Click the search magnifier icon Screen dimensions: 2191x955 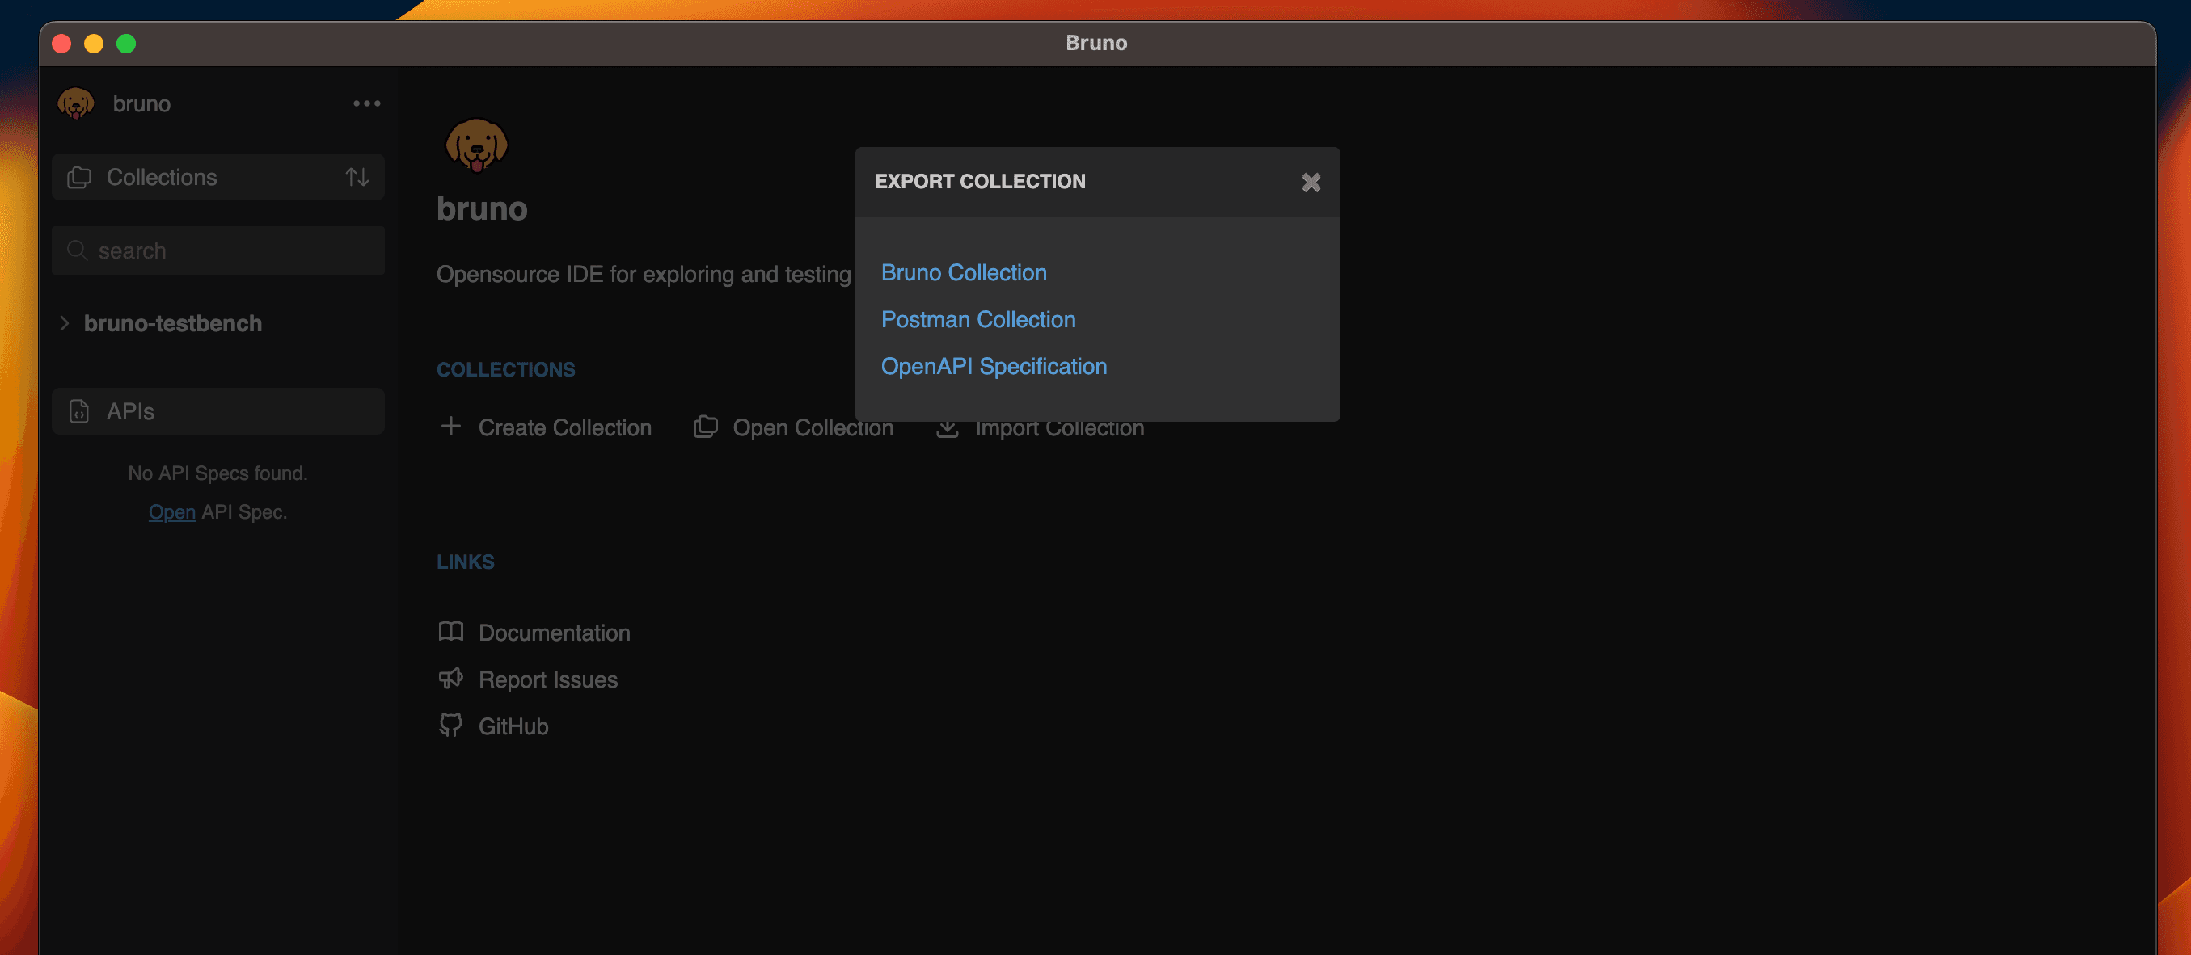click(x=77, y=250)
